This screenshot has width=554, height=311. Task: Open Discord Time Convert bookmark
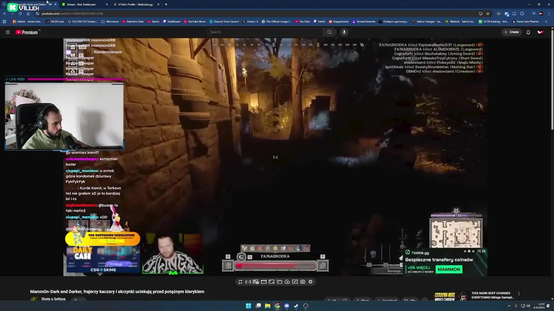[224, 22]
